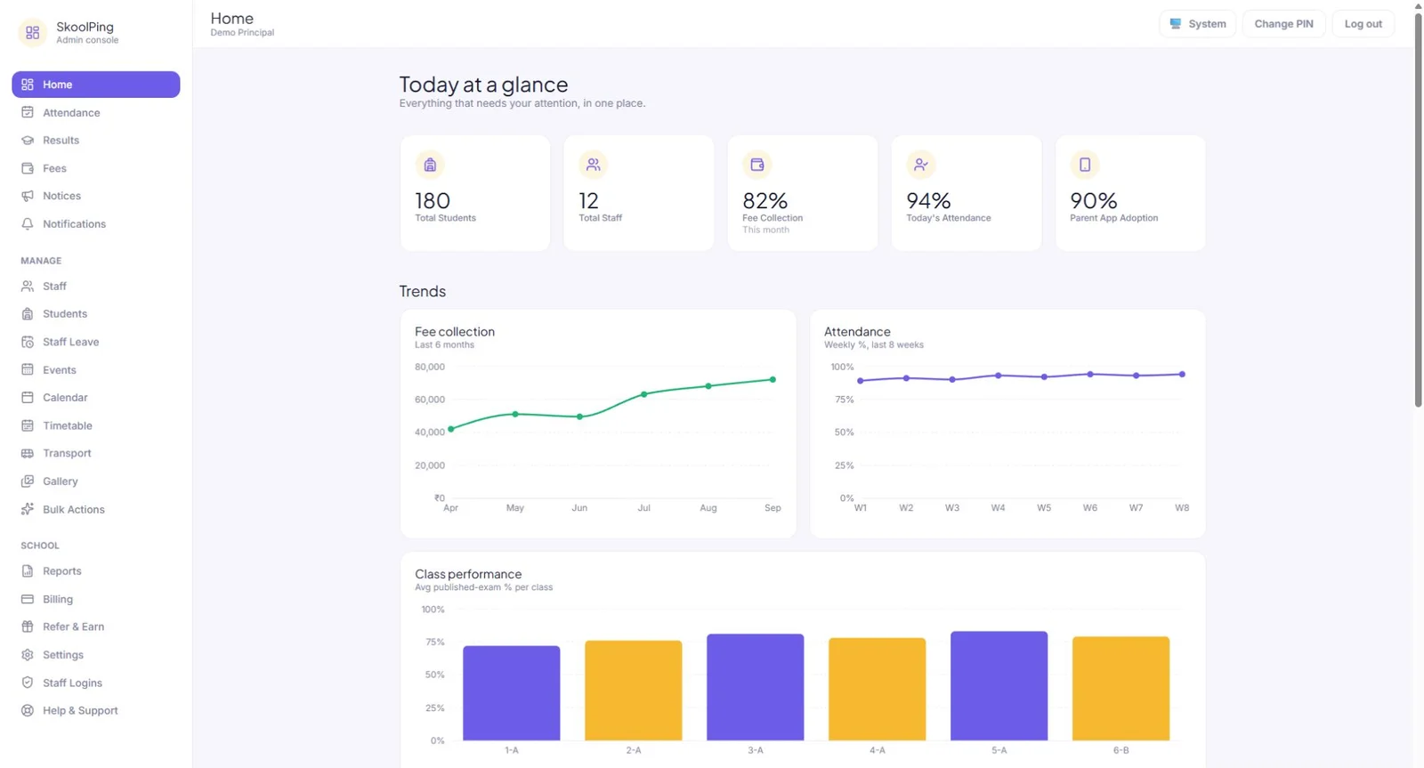
Task: Click the Fee Collection card wallet icon
Action: click(x=757, y=165)
